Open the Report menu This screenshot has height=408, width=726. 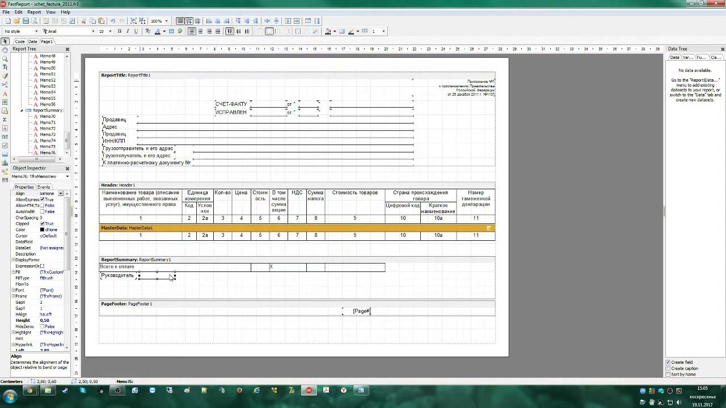coord(34,12)
